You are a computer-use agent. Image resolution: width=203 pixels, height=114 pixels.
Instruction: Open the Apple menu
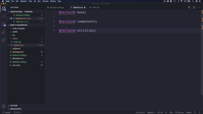tap(3, 1)
